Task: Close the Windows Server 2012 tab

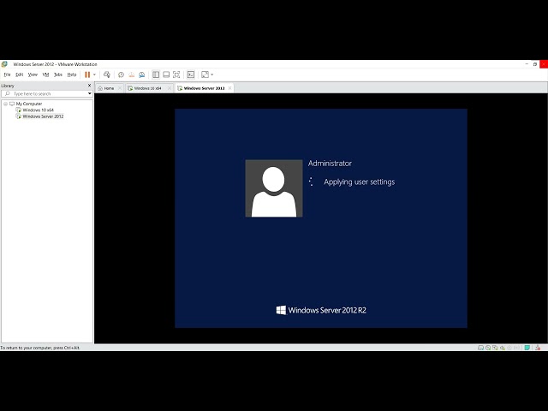Action: pos(229,88)
